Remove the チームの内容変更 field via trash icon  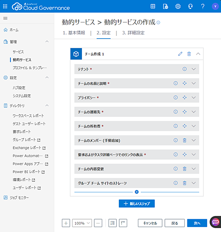point(184,169)
